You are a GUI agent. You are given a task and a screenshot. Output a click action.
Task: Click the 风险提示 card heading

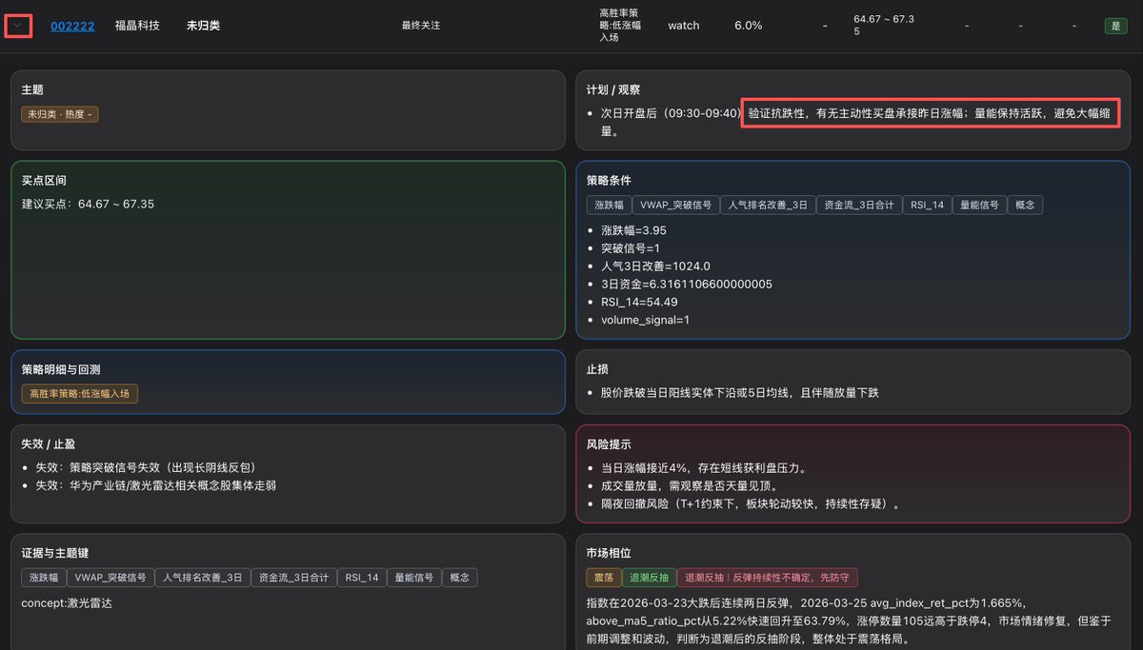coord(610,444)
